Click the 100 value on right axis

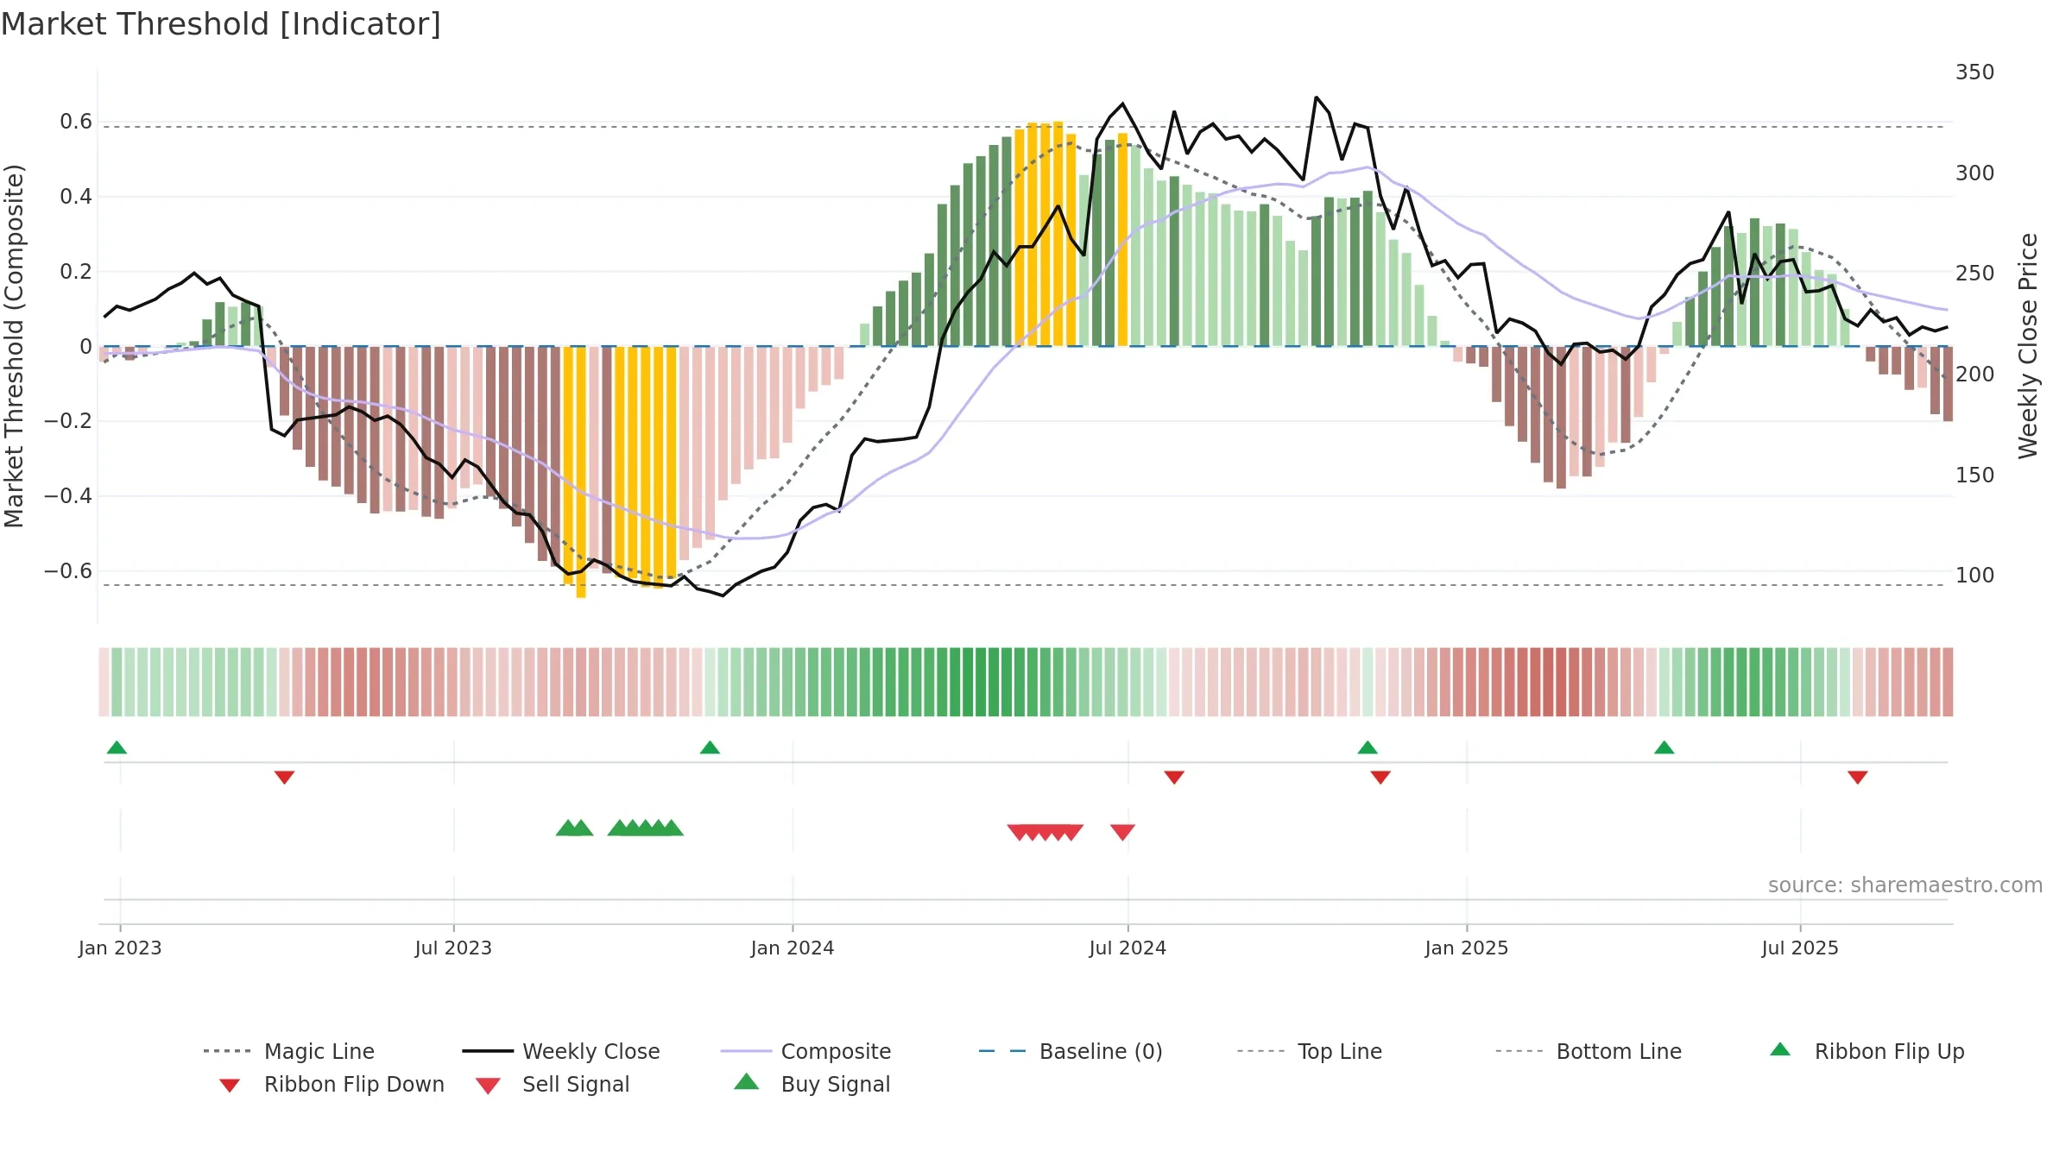coord(1975,576)
